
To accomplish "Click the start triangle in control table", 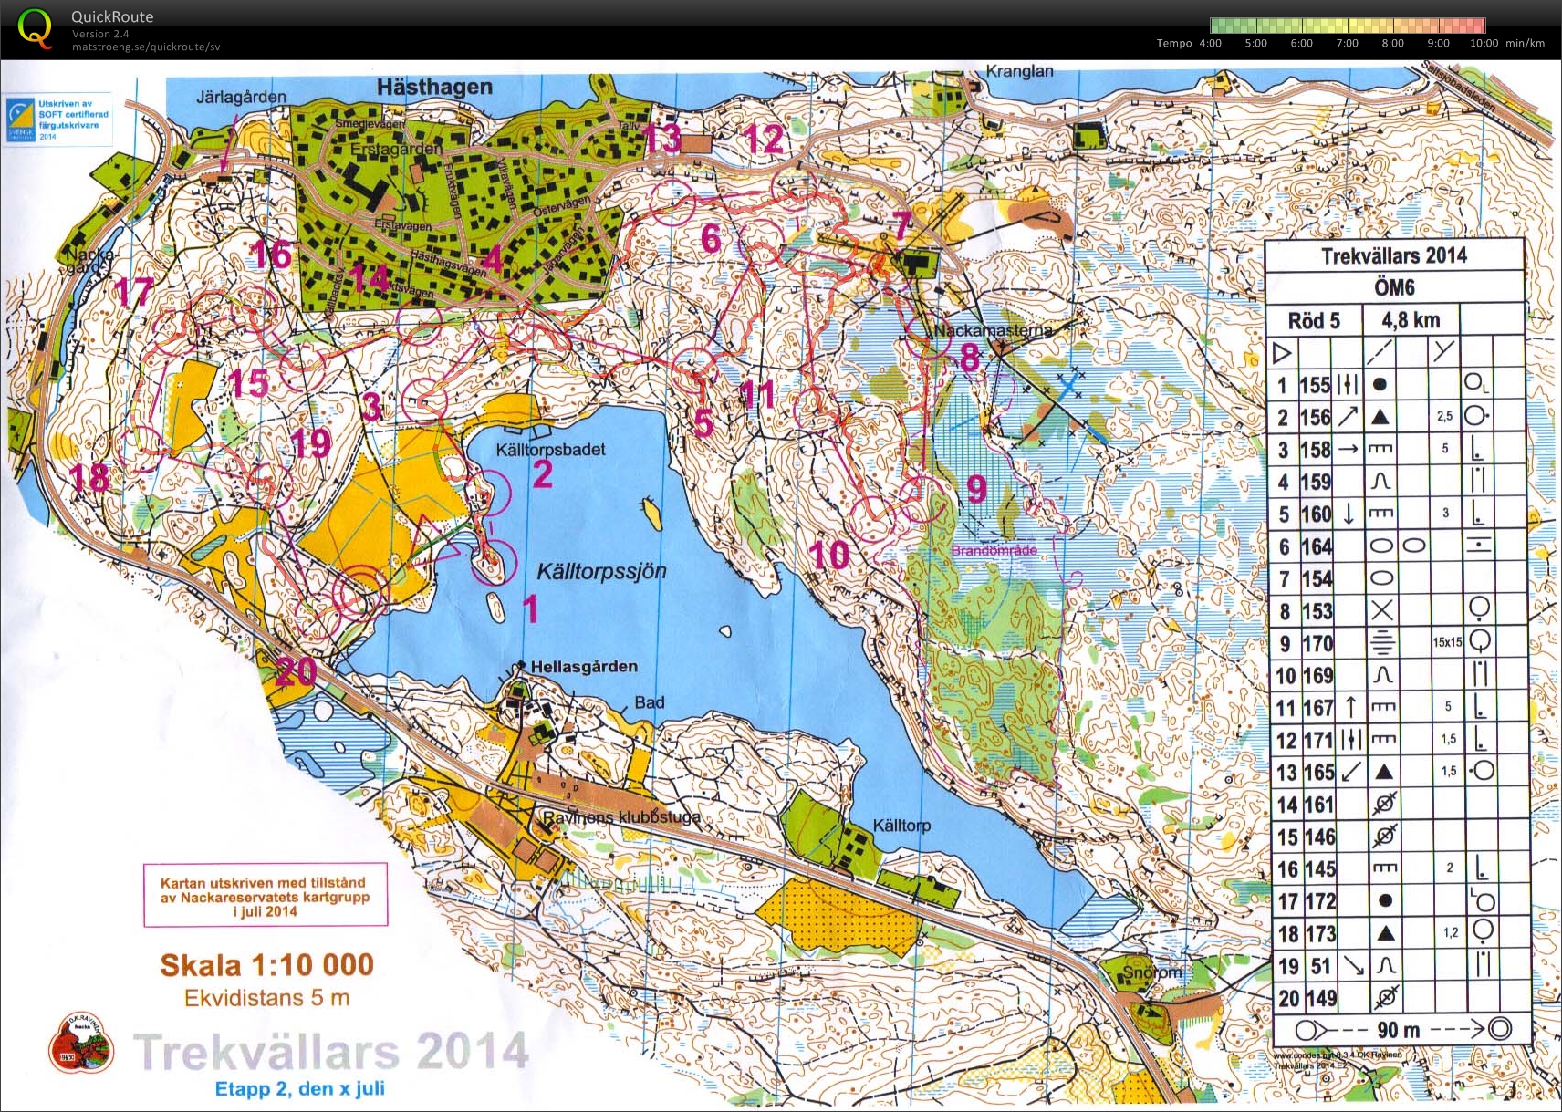I will pos(1282,352).
